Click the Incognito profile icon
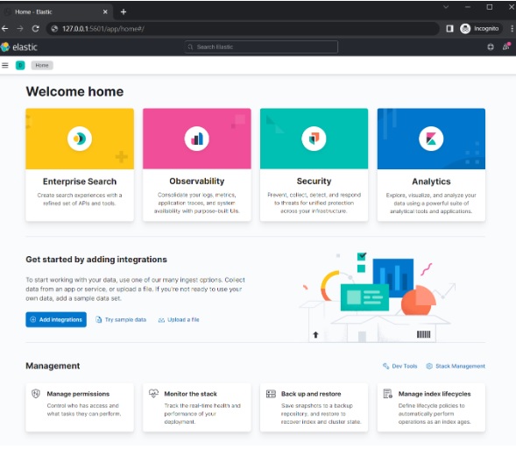The image size is (516, 450). click(x=480, y=29)
